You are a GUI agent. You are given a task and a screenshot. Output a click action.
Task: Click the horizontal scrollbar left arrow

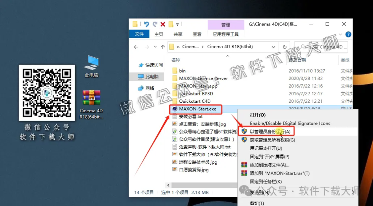168,185
